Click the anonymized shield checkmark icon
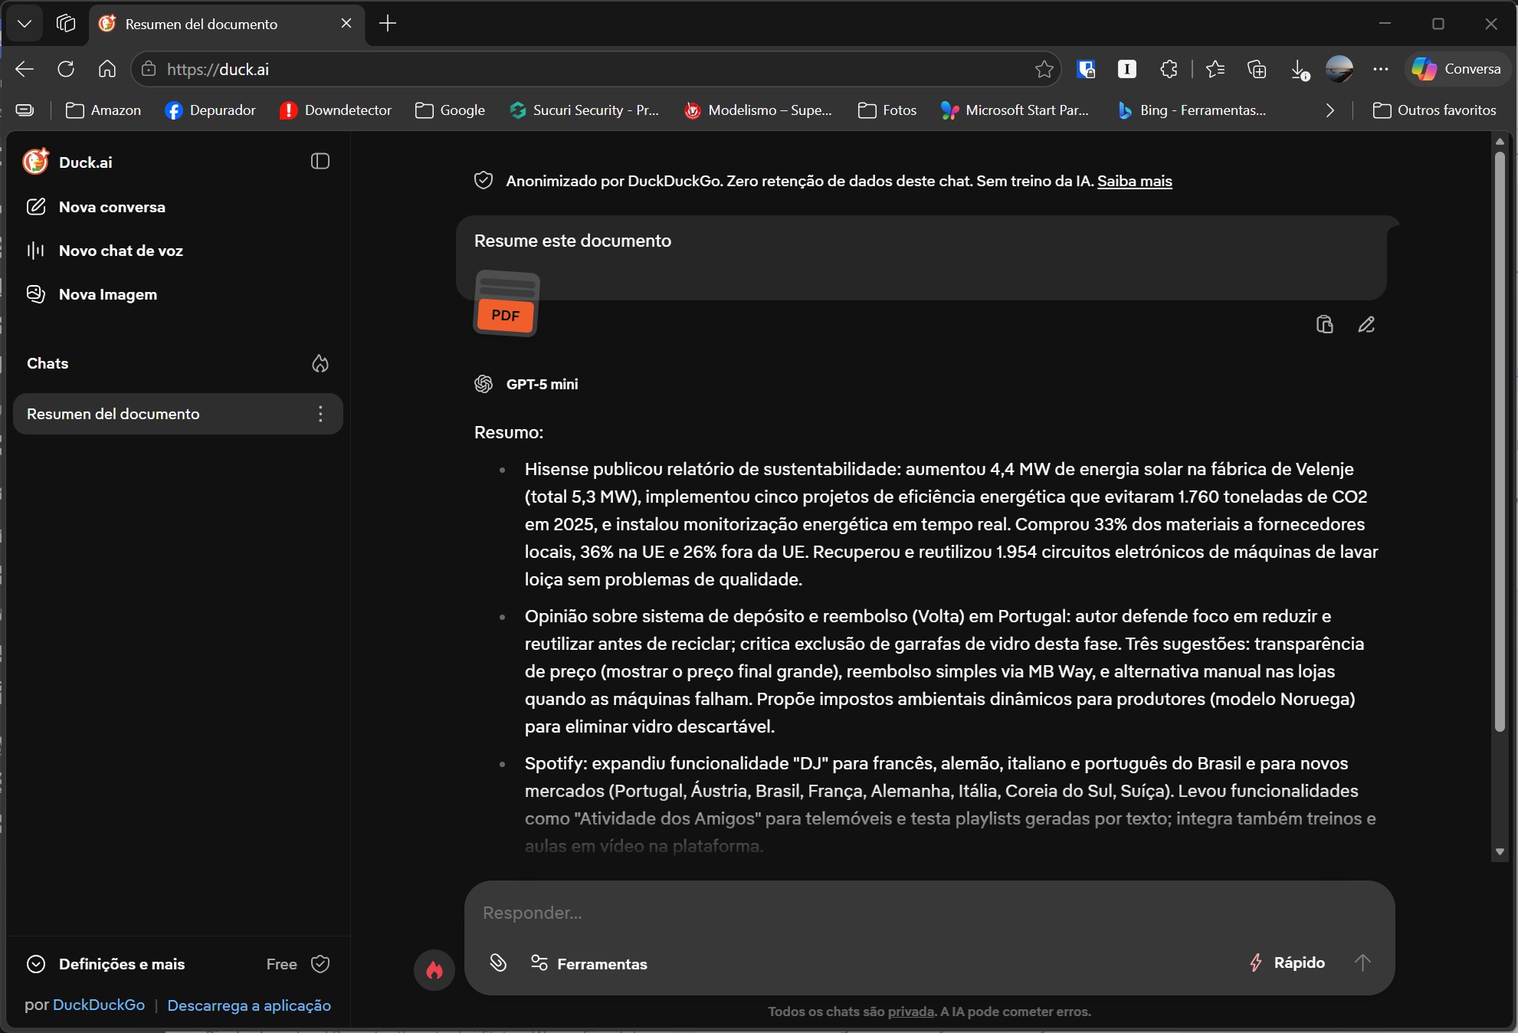 484,181
